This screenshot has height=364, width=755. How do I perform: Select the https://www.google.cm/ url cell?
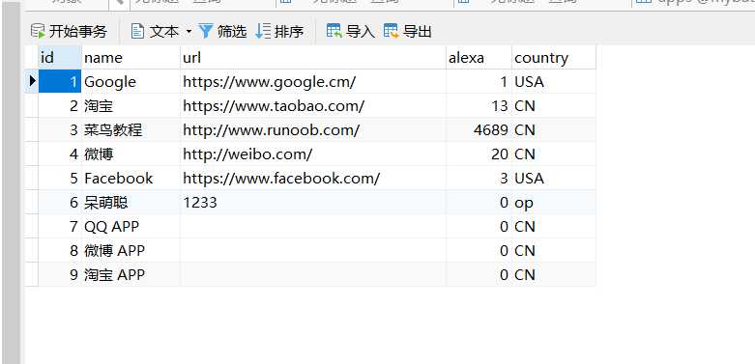[x=313, y=82]
